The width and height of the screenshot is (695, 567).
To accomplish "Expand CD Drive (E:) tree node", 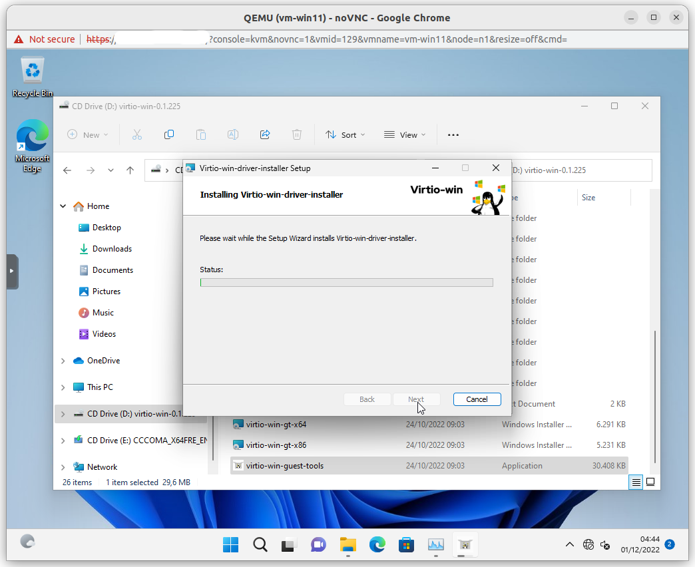I will point(63,441).
